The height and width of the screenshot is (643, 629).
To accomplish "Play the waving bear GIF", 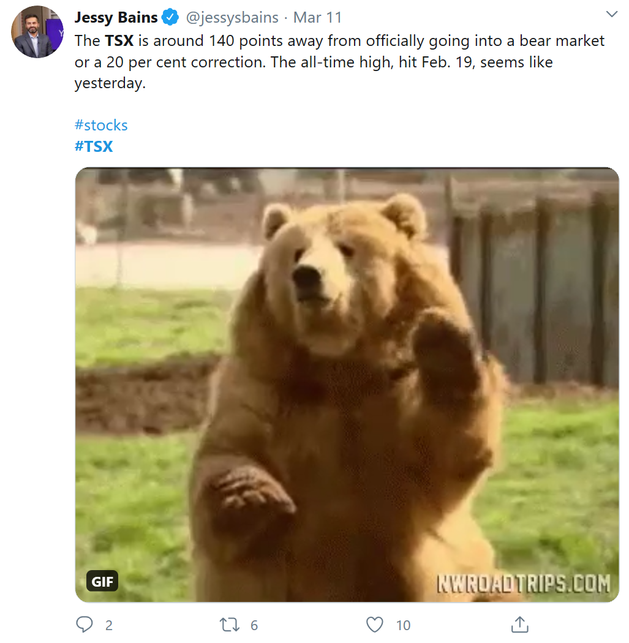I will 347,385.
